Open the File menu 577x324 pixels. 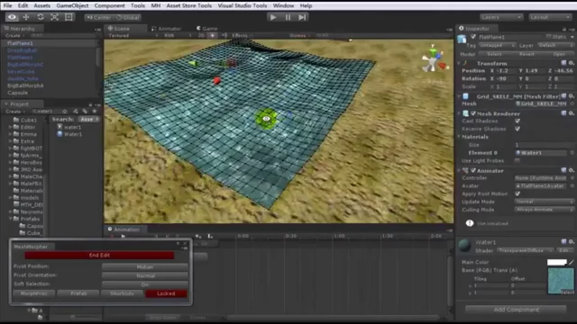point(8,5)
